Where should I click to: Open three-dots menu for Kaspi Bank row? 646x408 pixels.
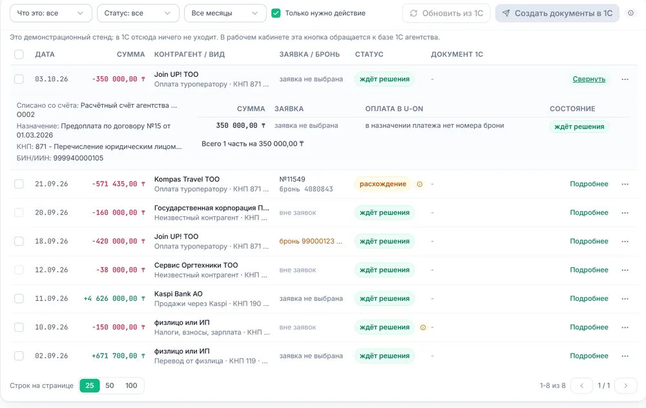[x=625, y=298]
